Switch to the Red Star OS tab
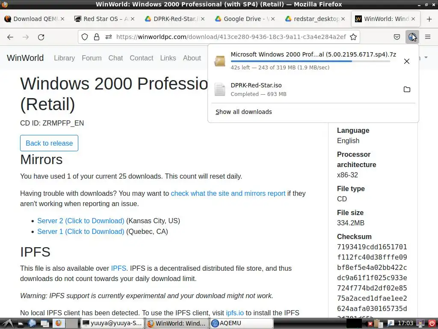This screenshot has width=438, height=329. pos(105,19)
